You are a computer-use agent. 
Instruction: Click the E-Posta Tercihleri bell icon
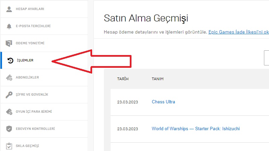coord(9,26)
